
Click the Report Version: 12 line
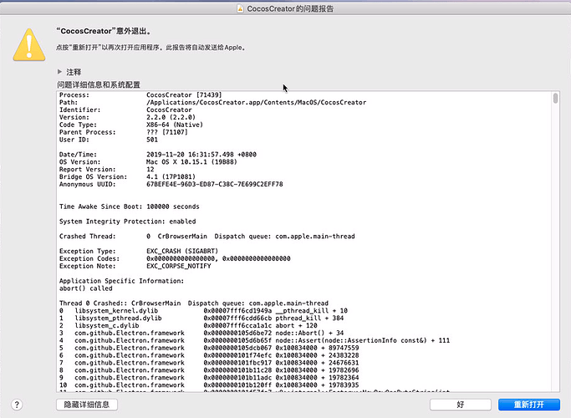point(107,170)
